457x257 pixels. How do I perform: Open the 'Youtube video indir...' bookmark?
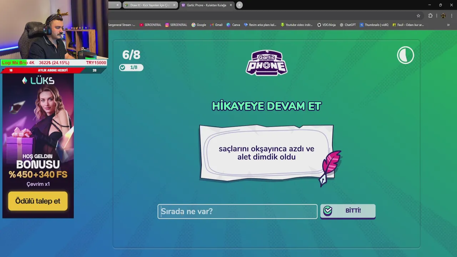click(x=296, y=25)
